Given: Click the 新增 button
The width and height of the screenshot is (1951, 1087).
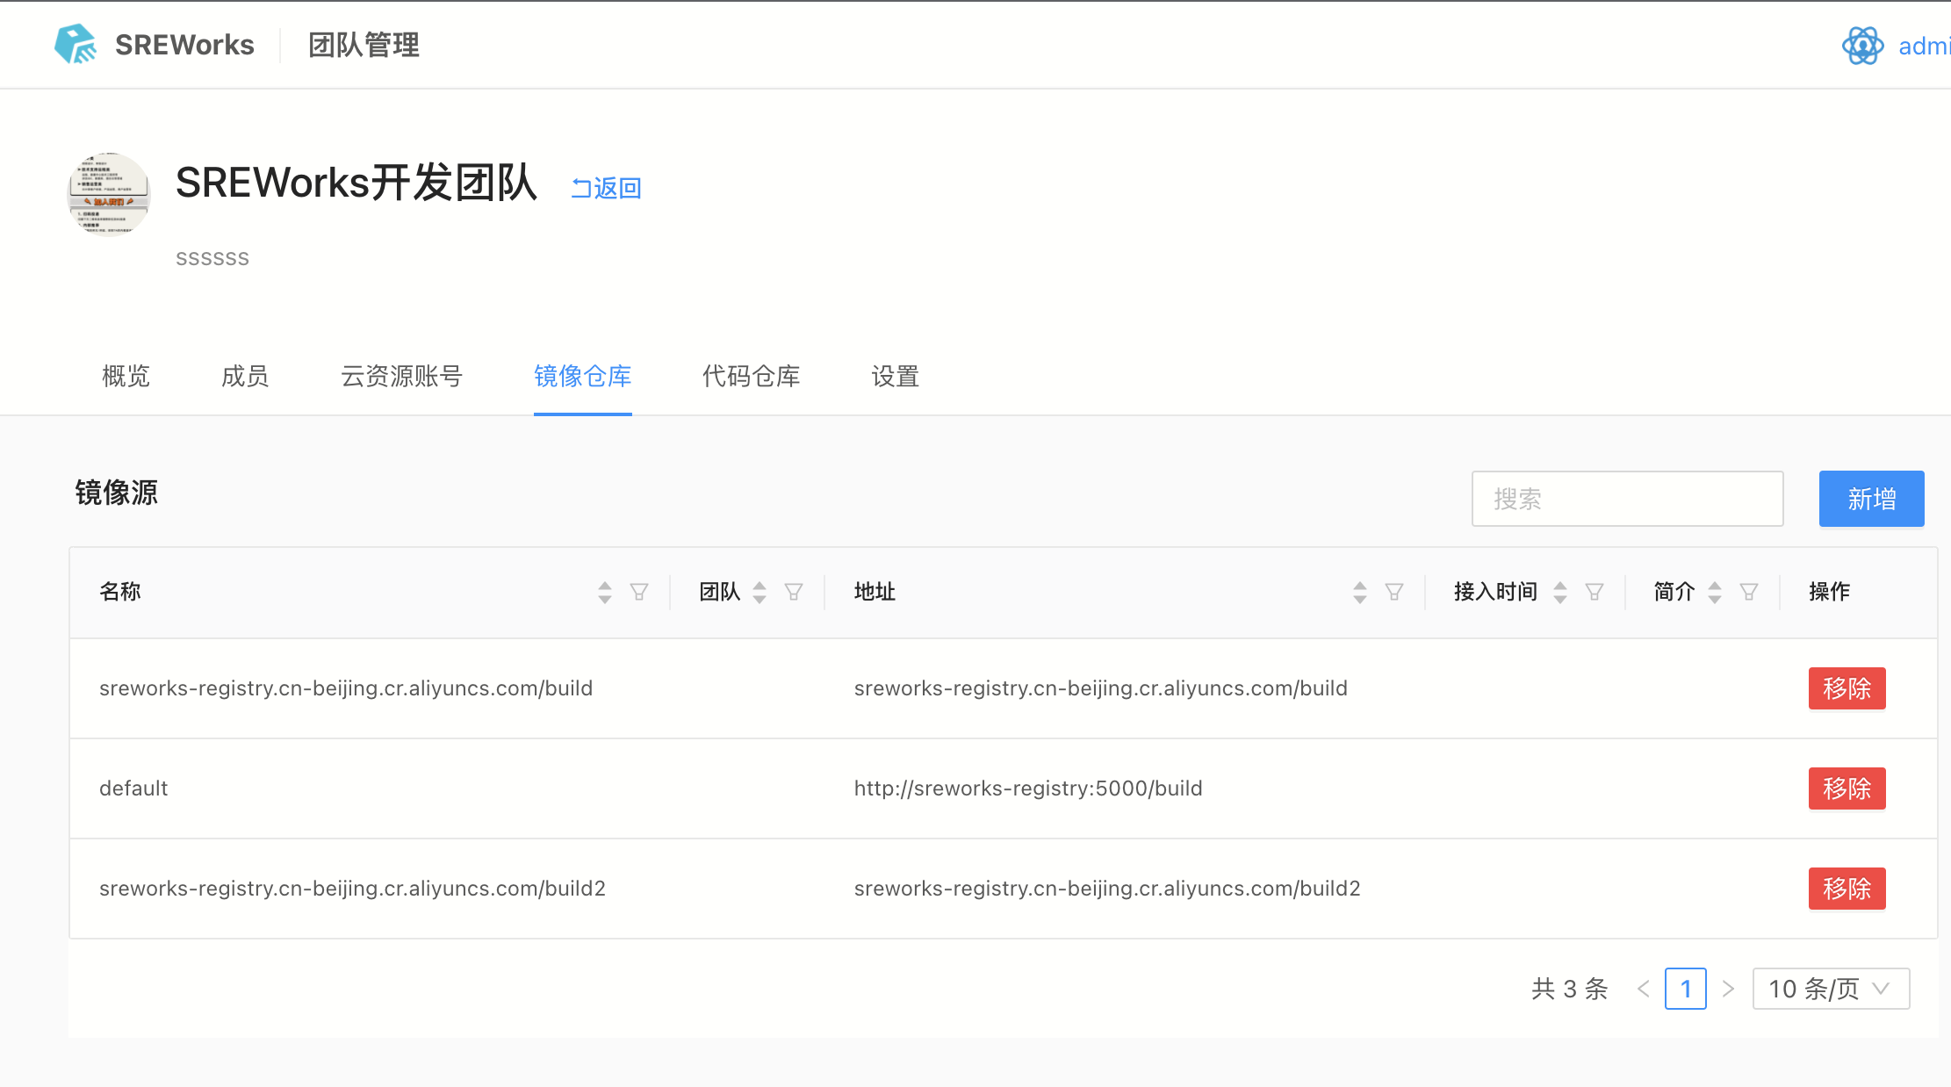Looking at the screenshot, I should [1871, 499].
